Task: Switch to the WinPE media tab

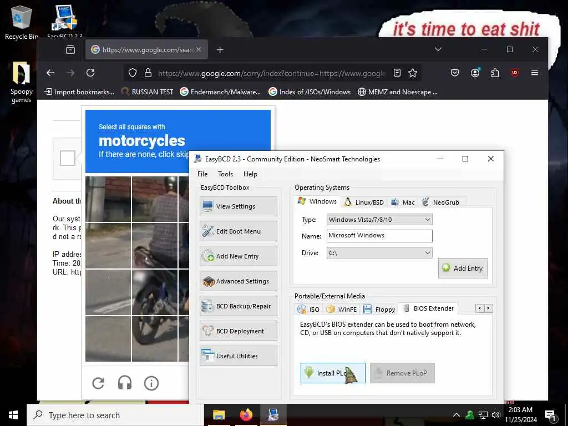Action: pyautogui.click(x=342, y=309)
